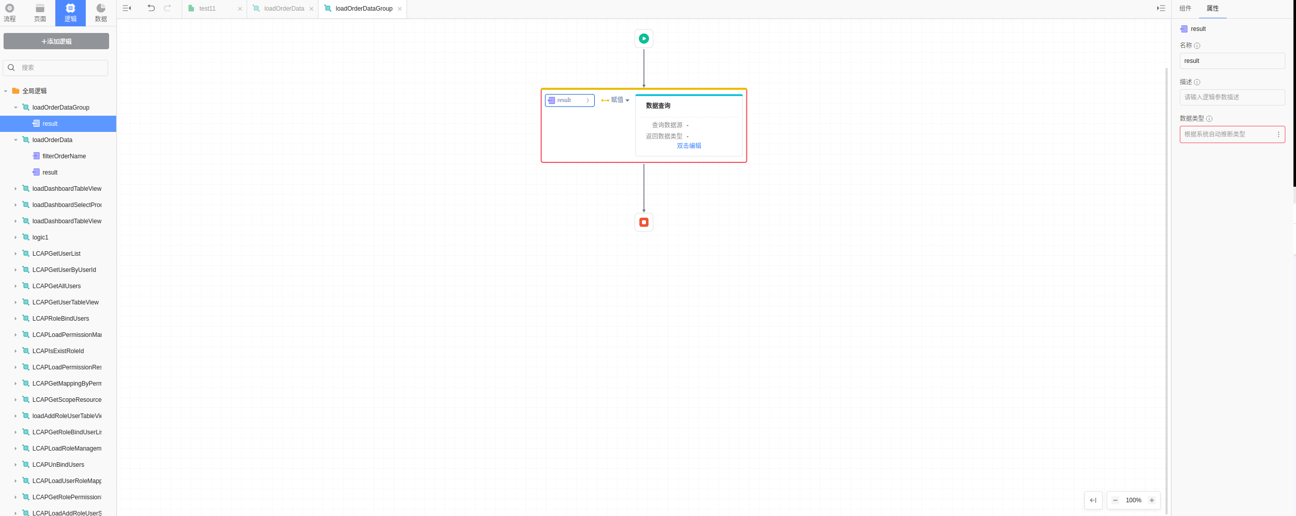Select the 数据查询 node title

(x=658, y=106)
